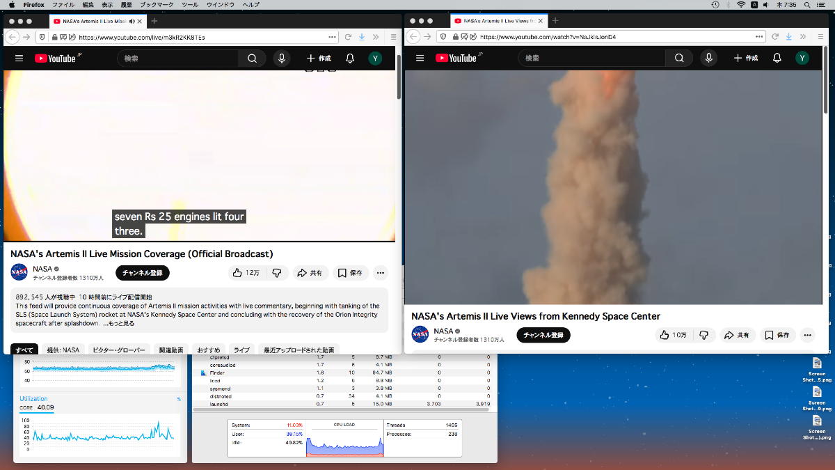835x470 pixels.
Task: Open notifications bell in right YouTube window
Action: (x=777, y=58)
